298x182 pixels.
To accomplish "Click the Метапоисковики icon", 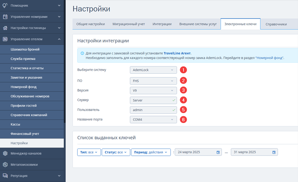I will point(5,164).
